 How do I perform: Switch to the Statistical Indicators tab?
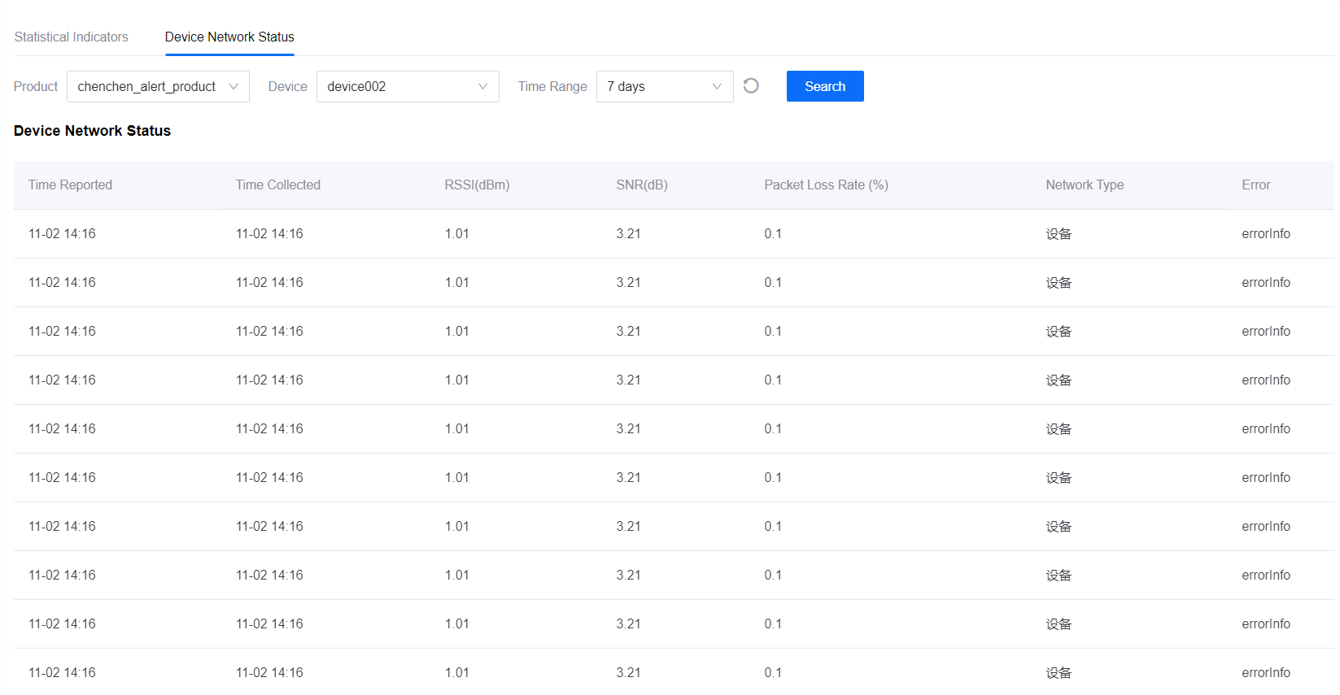pyautogui.click(x=71, y=37)
